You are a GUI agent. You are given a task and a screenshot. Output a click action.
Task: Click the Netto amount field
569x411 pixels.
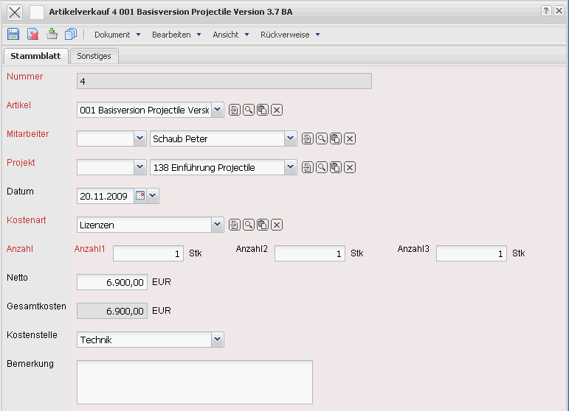pyautogui.click(x=112, y=282)
